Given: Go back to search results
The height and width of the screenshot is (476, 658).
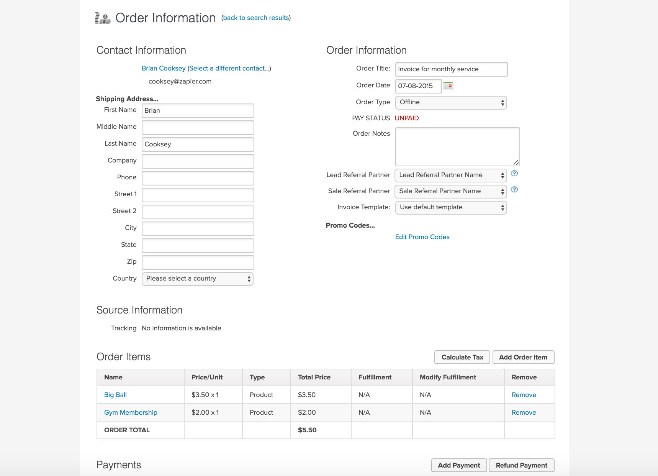Looking at the screenshot, I should pos(256,18).
